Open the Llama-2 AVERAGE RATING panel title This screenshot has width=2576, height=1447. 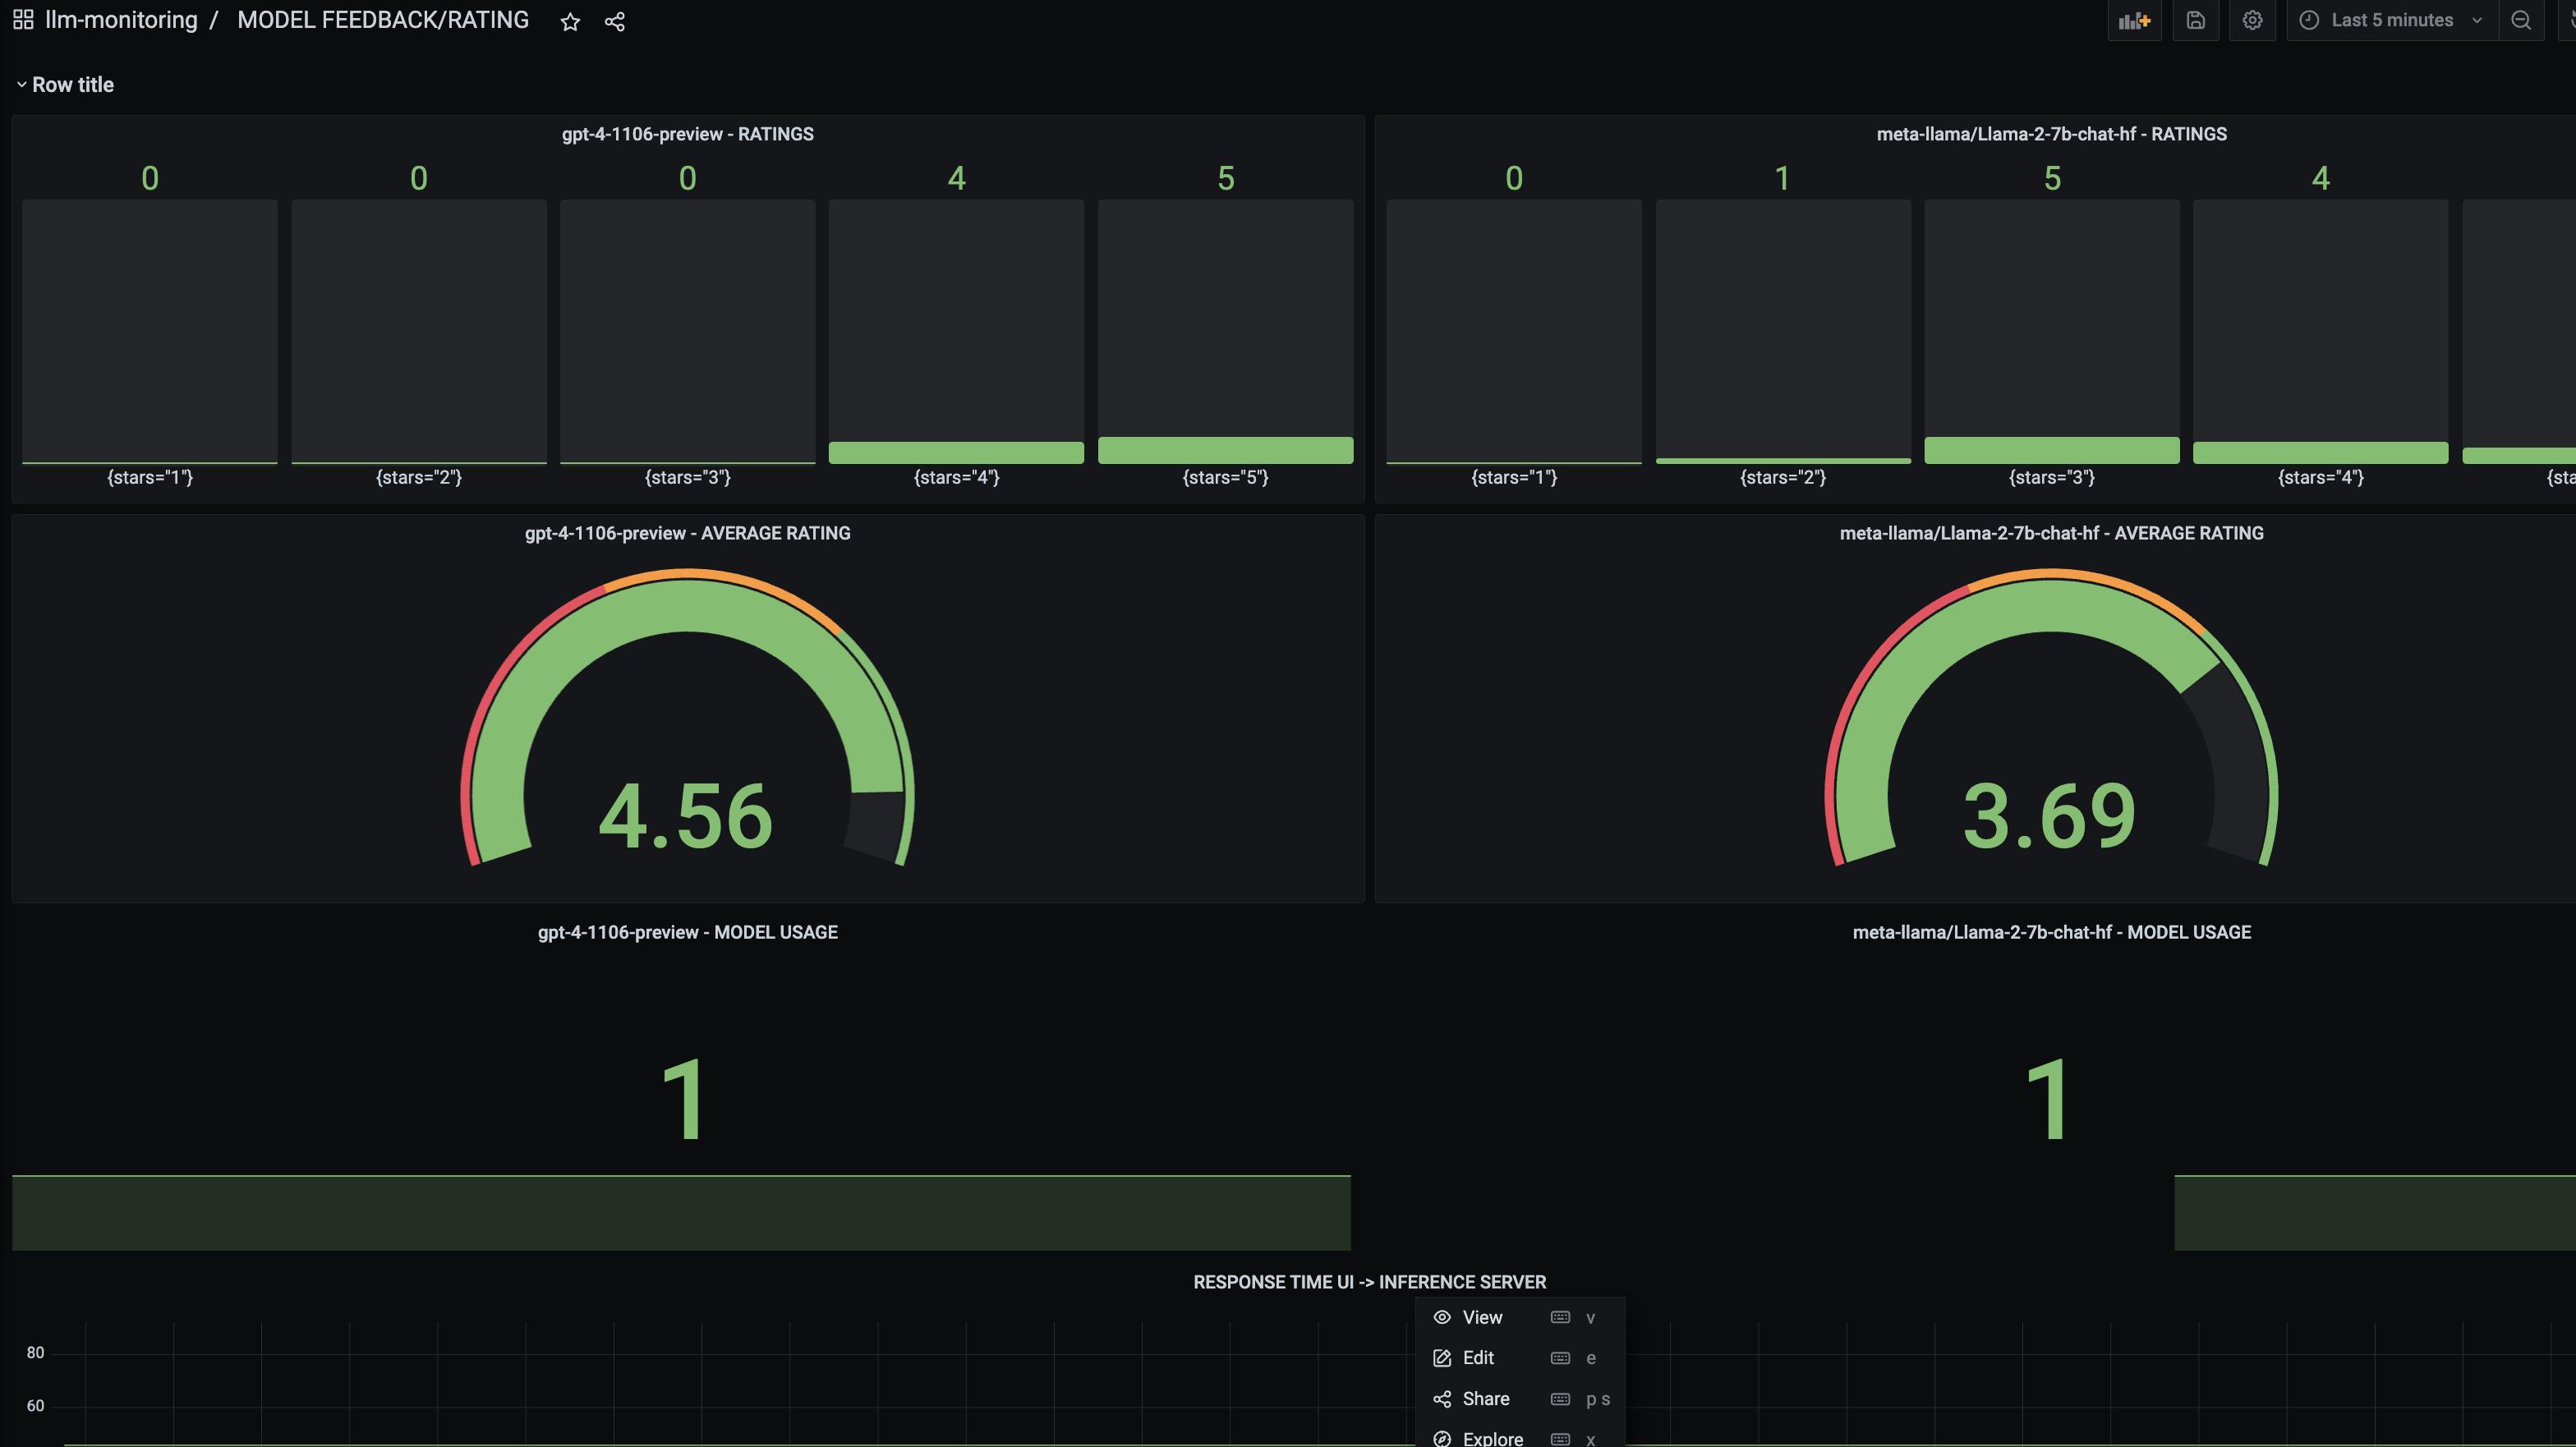click(2051, 533)
